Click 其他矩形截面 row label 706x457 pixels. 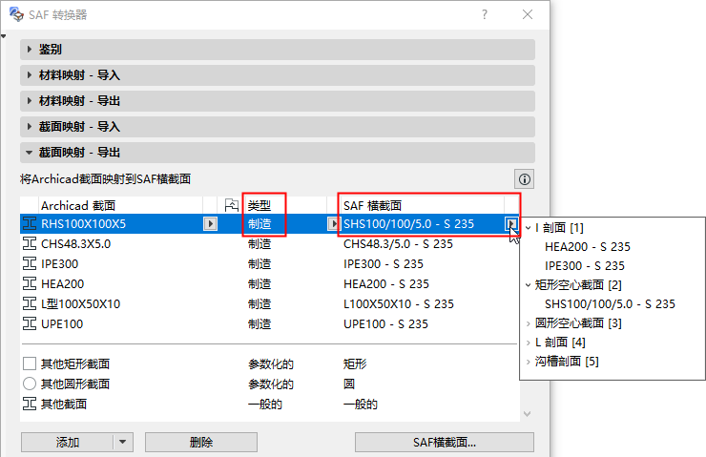[75, 364]
